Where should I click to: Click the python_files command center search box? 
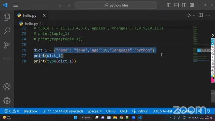116,5
